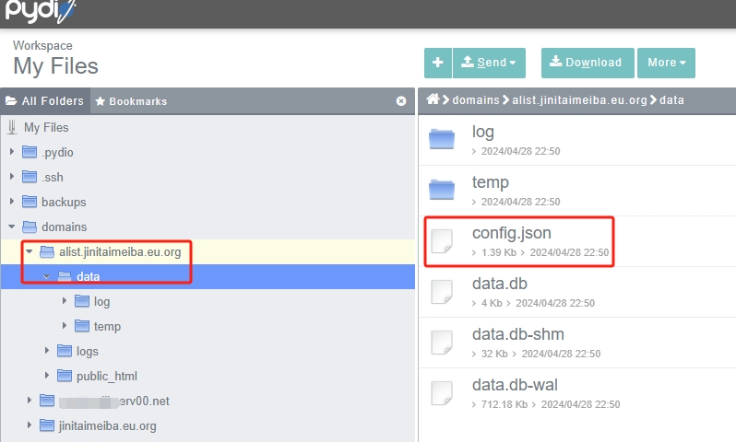Open the Send dropdown
Viewport: 736px width, 442px height.
click(489, 63)
